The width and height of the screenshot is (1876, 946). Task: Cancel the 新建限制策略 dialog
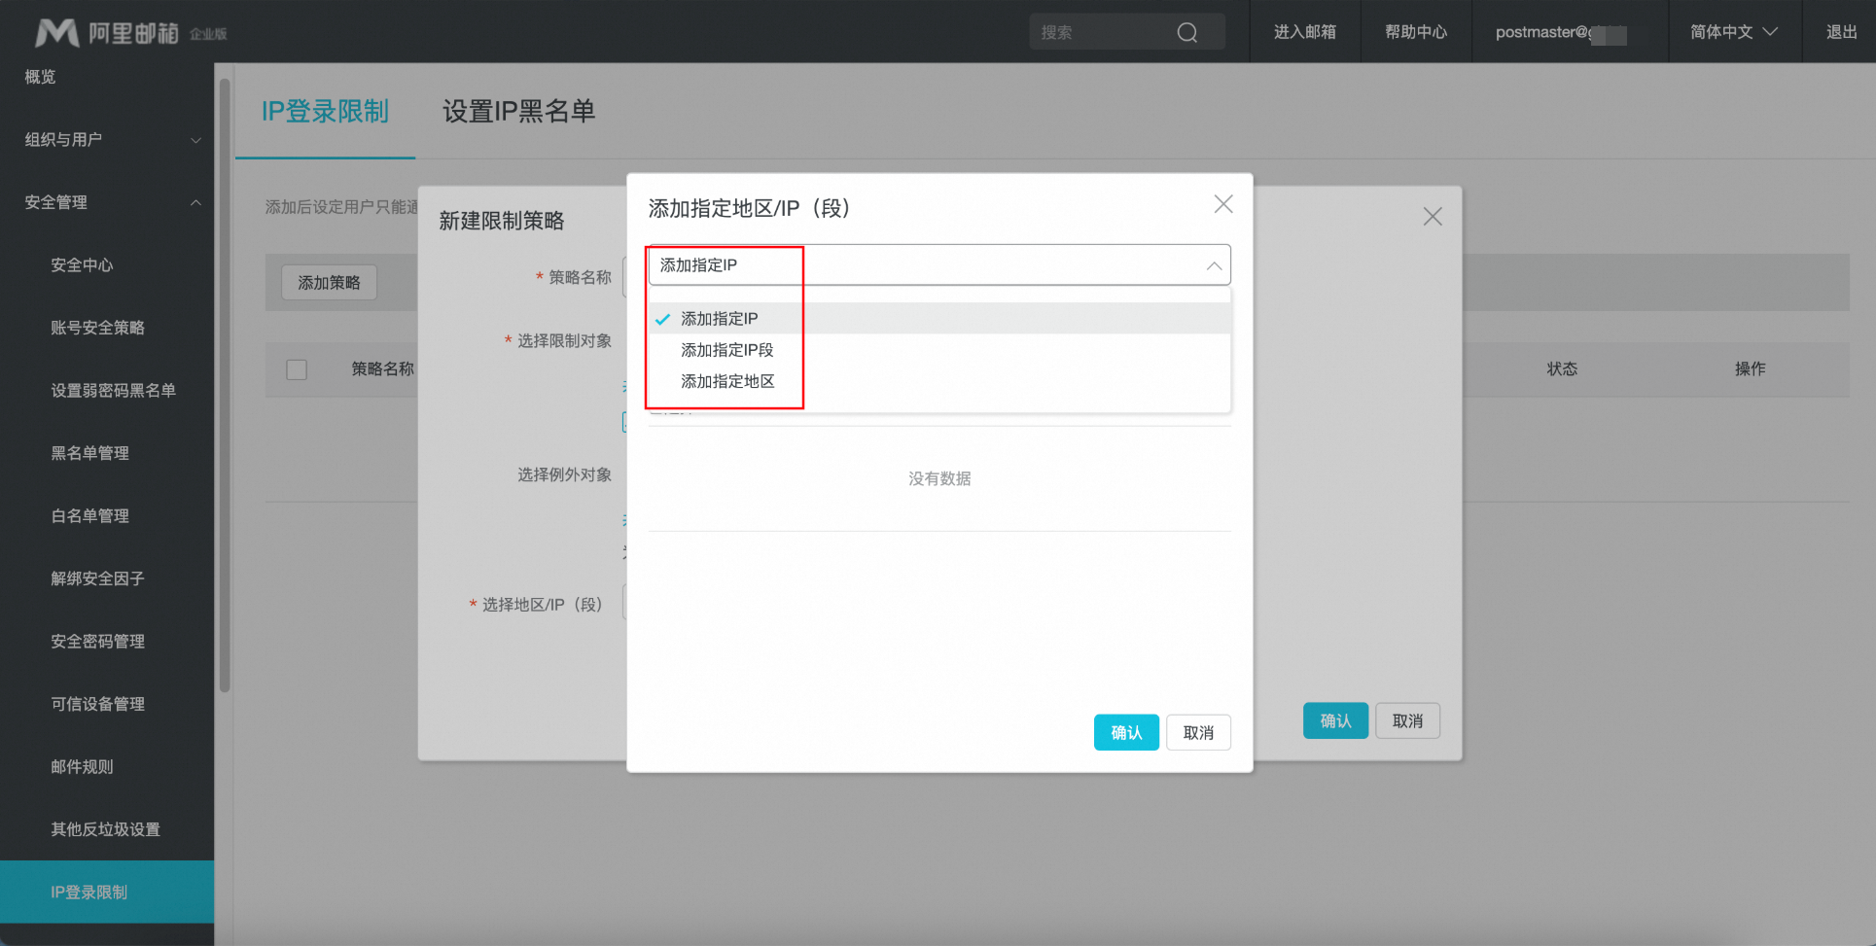pyautogui.click(x=1407, y=720)
